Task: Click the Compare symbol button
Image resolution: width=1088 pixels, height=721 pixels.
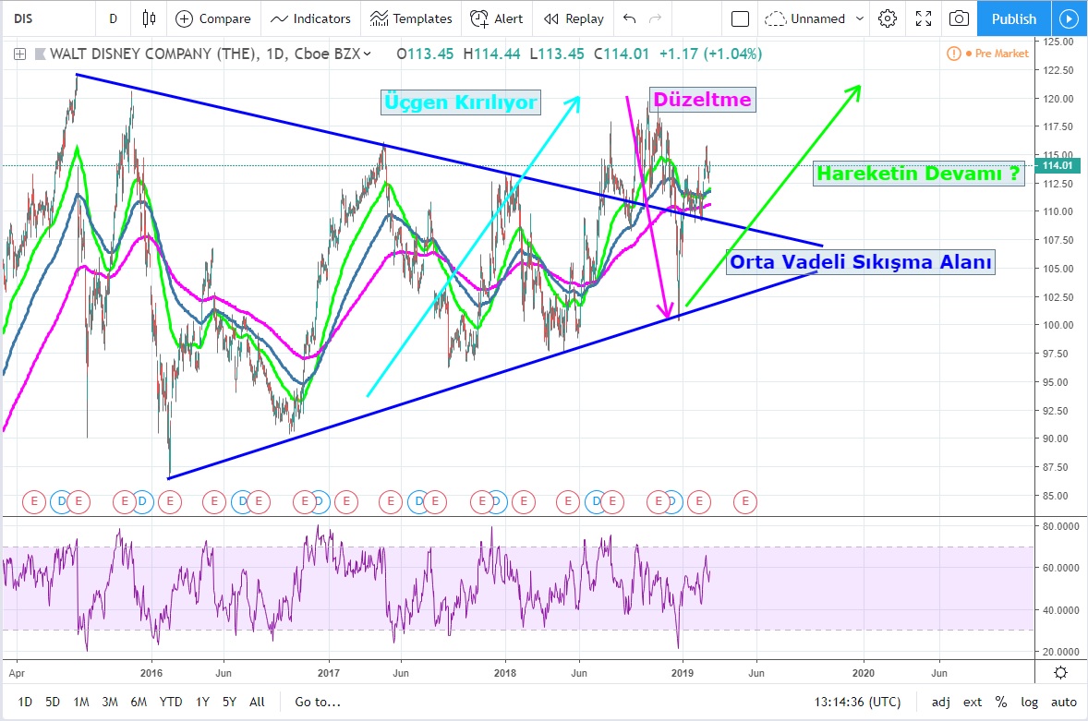Action: [x=213, y=18]
